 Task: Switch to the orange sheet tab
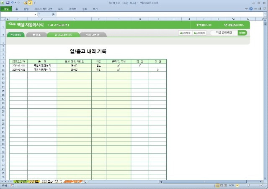coord(73,181)
